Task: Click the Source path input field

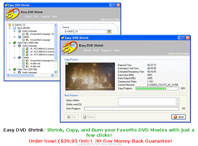Action: (85, 31)
